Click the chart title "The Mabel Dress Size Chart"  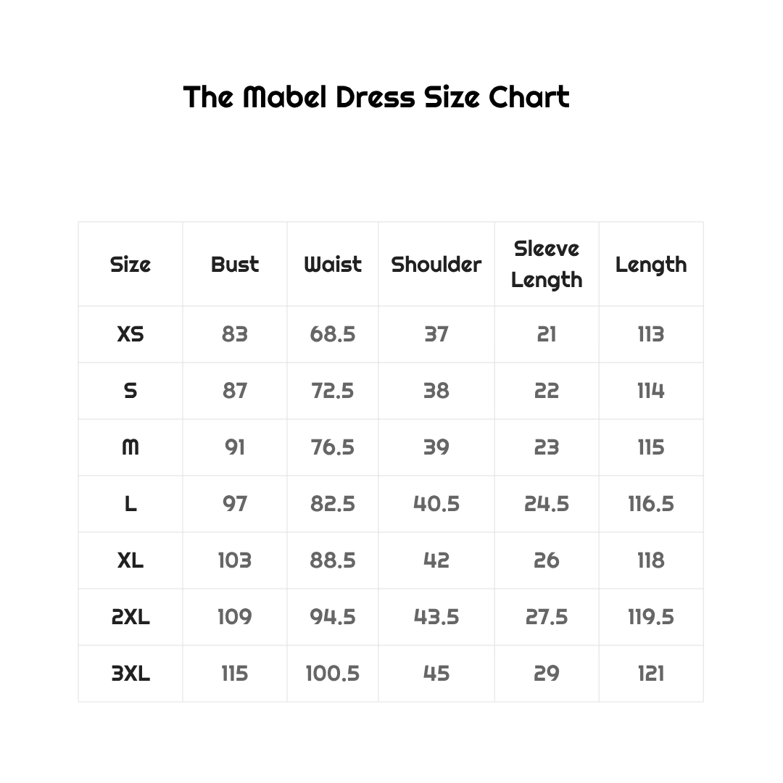click(x=376, y=97)
